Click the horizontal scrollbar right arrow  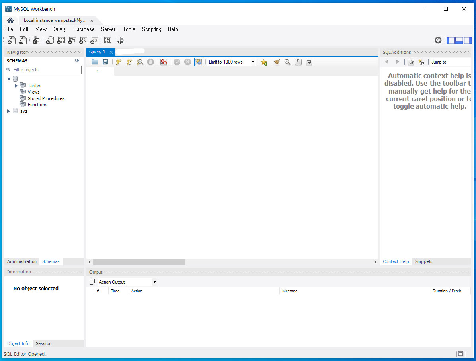point(375,262)
